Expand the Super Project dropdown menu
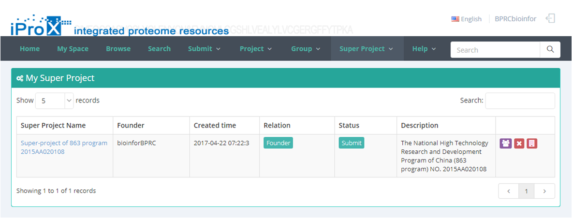 click(x=366, y=49)
